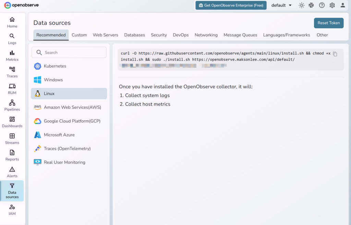This screenshot has height=225, width=351.
Task: Navigate to Alerts in the sidebar
Action: pyautogui.click(x=12, y=172)
